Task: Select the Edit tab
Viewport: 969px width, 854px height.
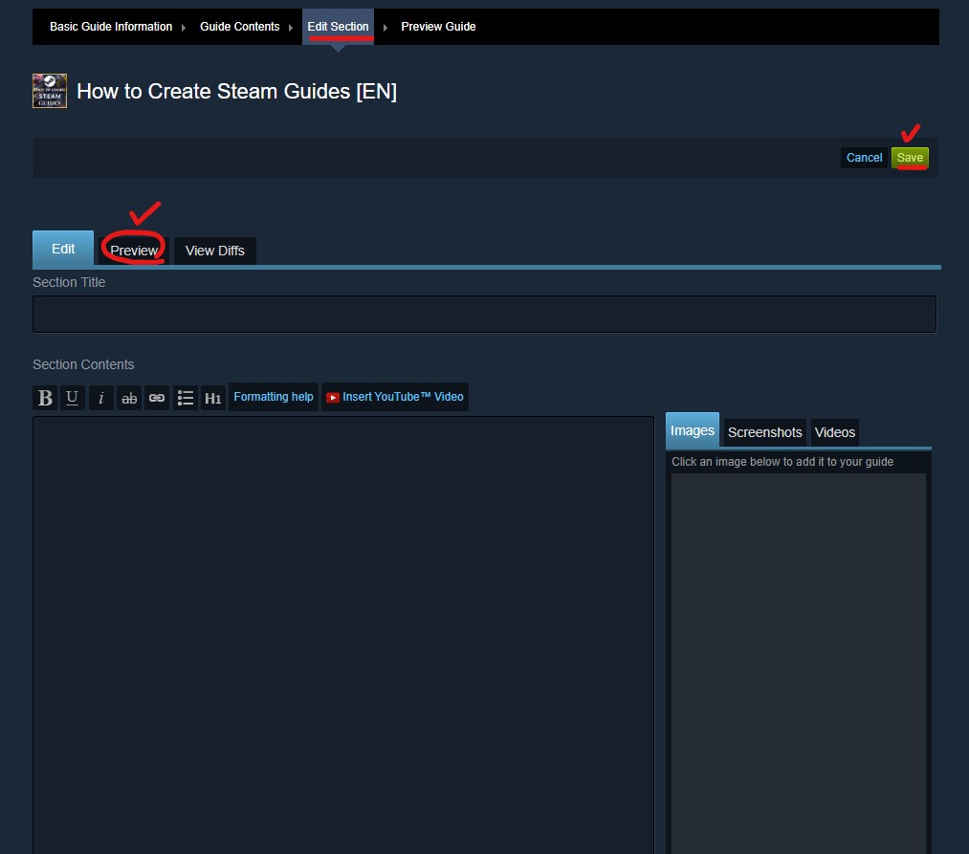Action: coord(63,249)
